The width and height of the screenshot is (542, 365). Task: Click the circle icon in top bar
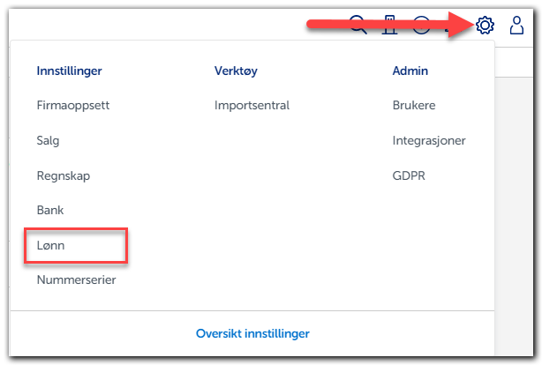coord(421,26)
